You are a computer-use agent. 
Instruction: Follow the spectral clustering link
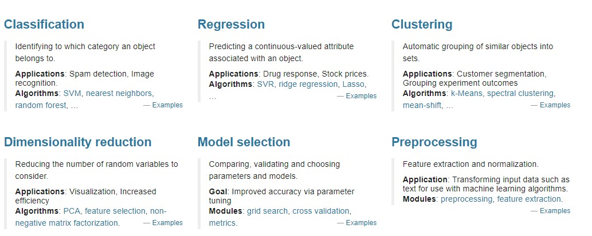pos(520,93)
